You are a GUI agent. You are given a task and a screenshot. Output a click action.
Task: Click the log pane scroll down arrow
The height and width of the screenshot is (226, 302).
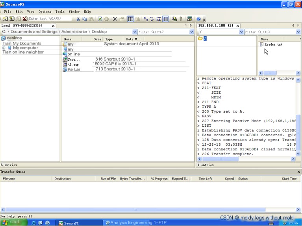[x=298, y=154]
